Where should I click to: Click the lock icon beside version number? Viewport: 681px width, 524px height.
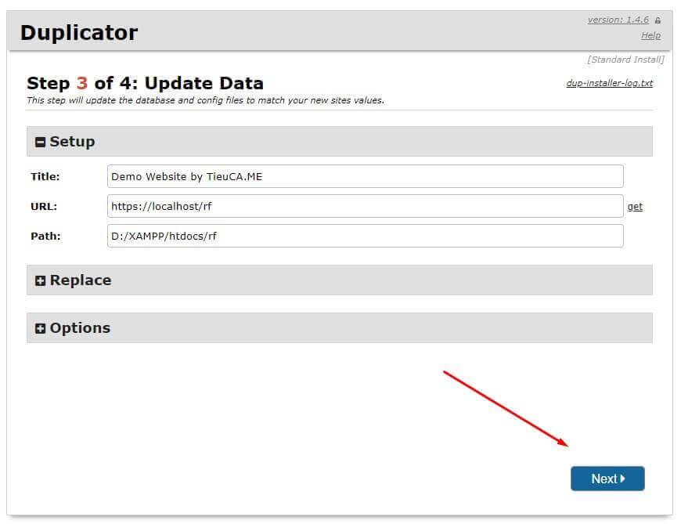pyautogui.click(x=658, y=20)
